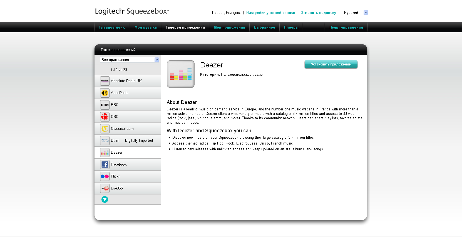Select the Flickr dots icon
The width and height of the screenshot is (462, 238).
click(105, 176)
